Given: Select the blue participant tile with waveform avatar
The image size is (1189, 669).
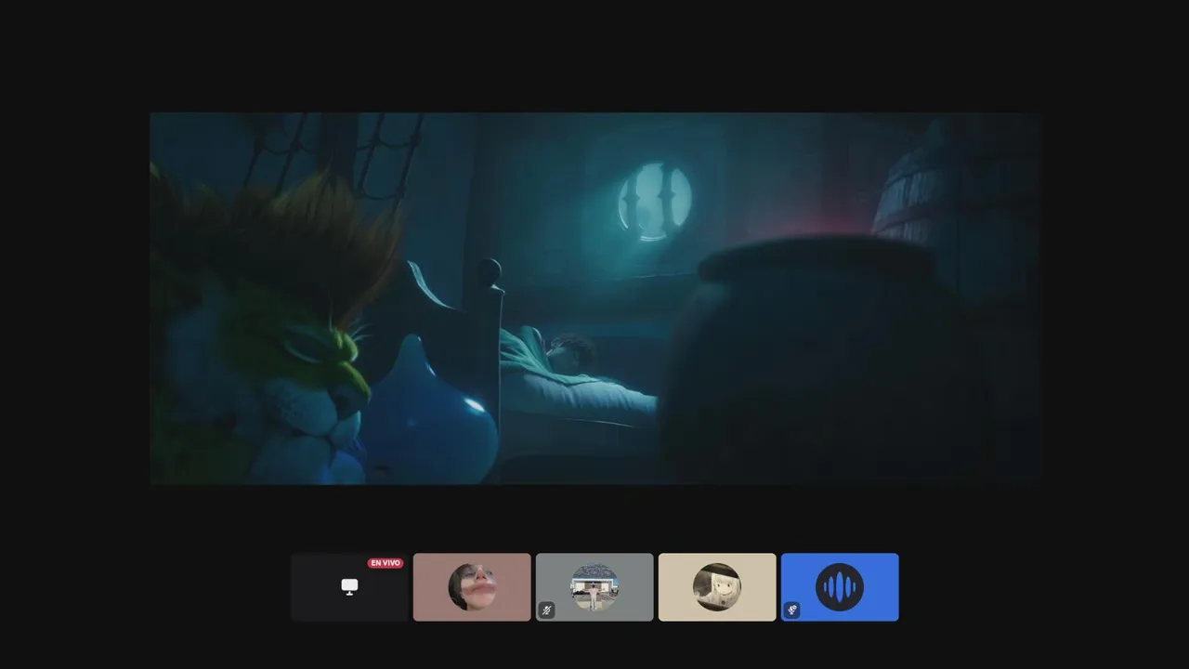Looking at the screenshot, I should (840, 587).
